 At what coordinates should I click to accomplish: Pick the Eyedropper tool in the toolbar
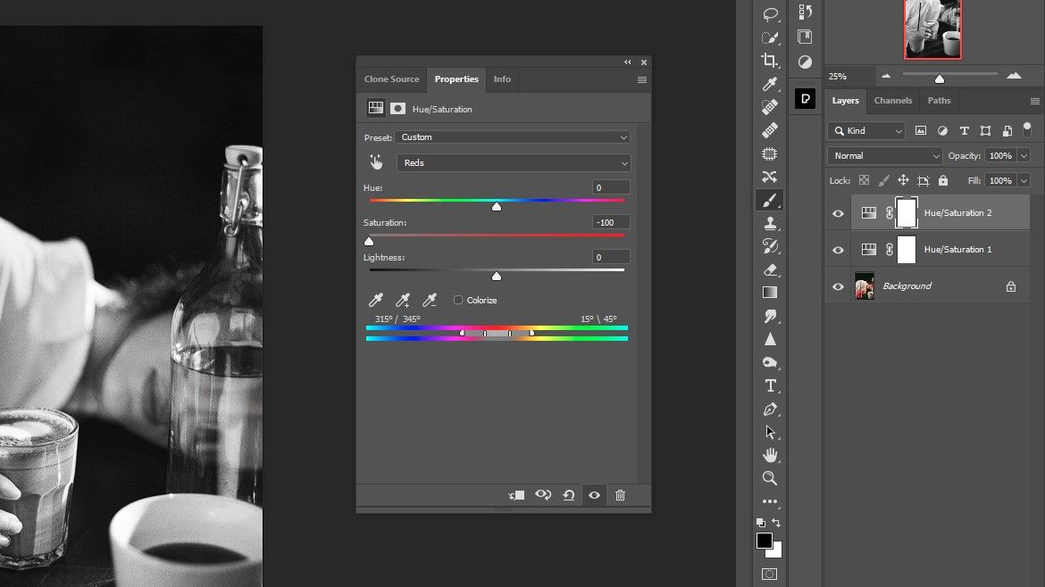click(770, 84)
